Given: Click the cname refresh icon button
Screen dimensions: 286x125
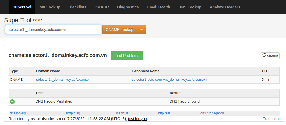Looking at the screenshot, I should tap(270, 55).
